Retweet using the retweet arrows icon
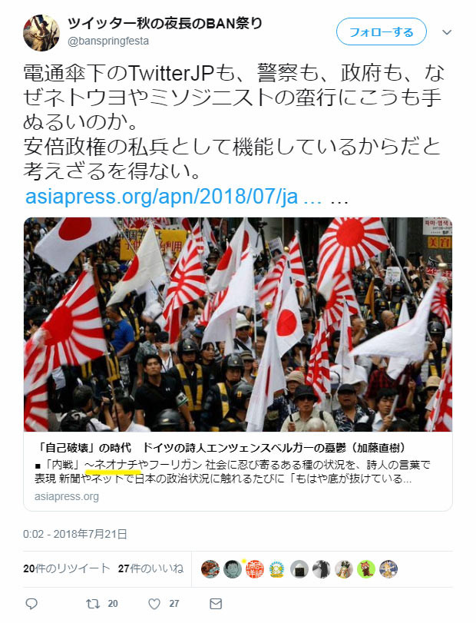 93,604
